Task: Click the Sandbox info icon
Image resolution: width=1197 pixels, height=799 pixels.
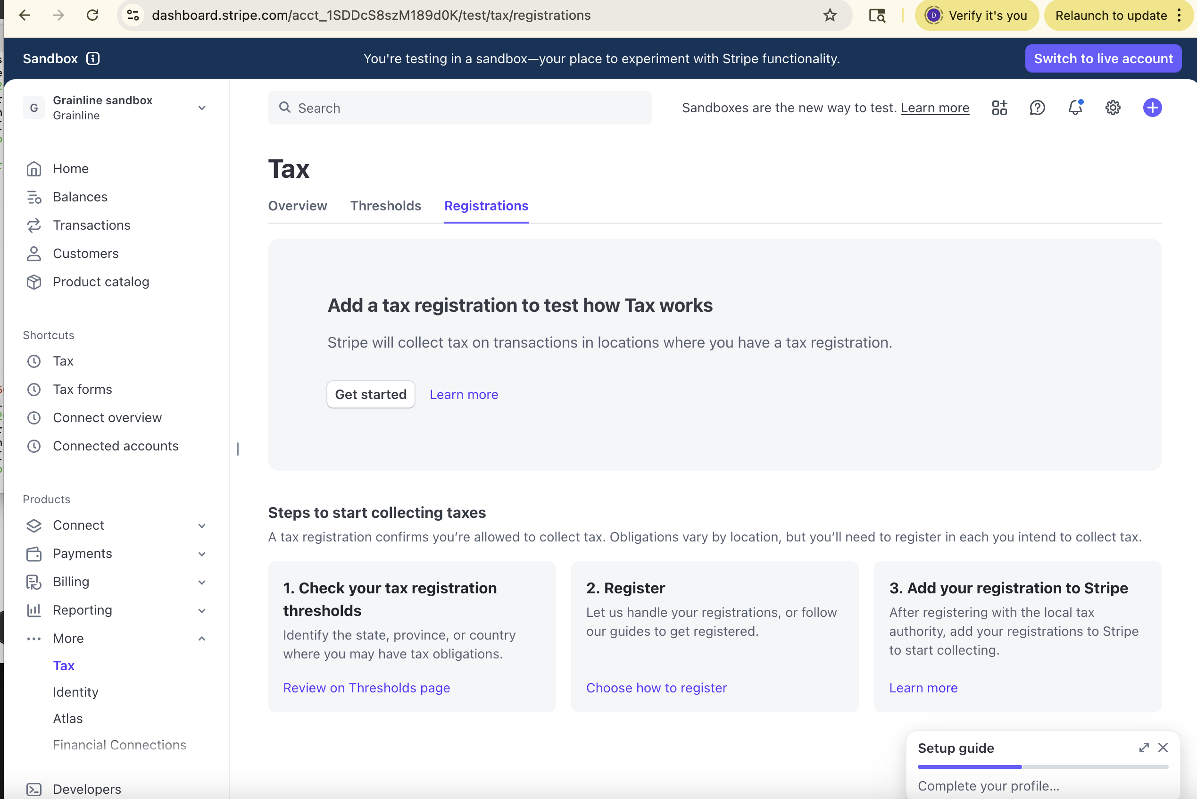Action: coord(93,58)
